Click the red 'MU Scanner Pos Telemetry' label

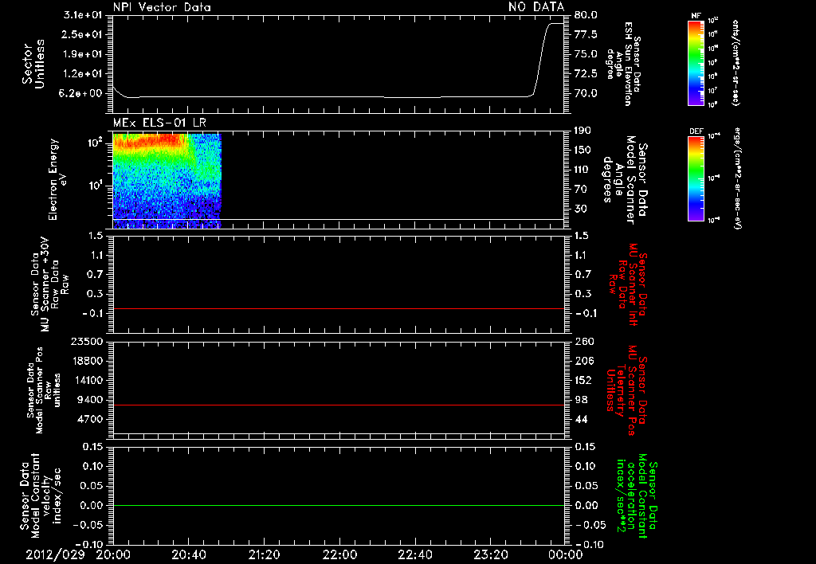626,390
